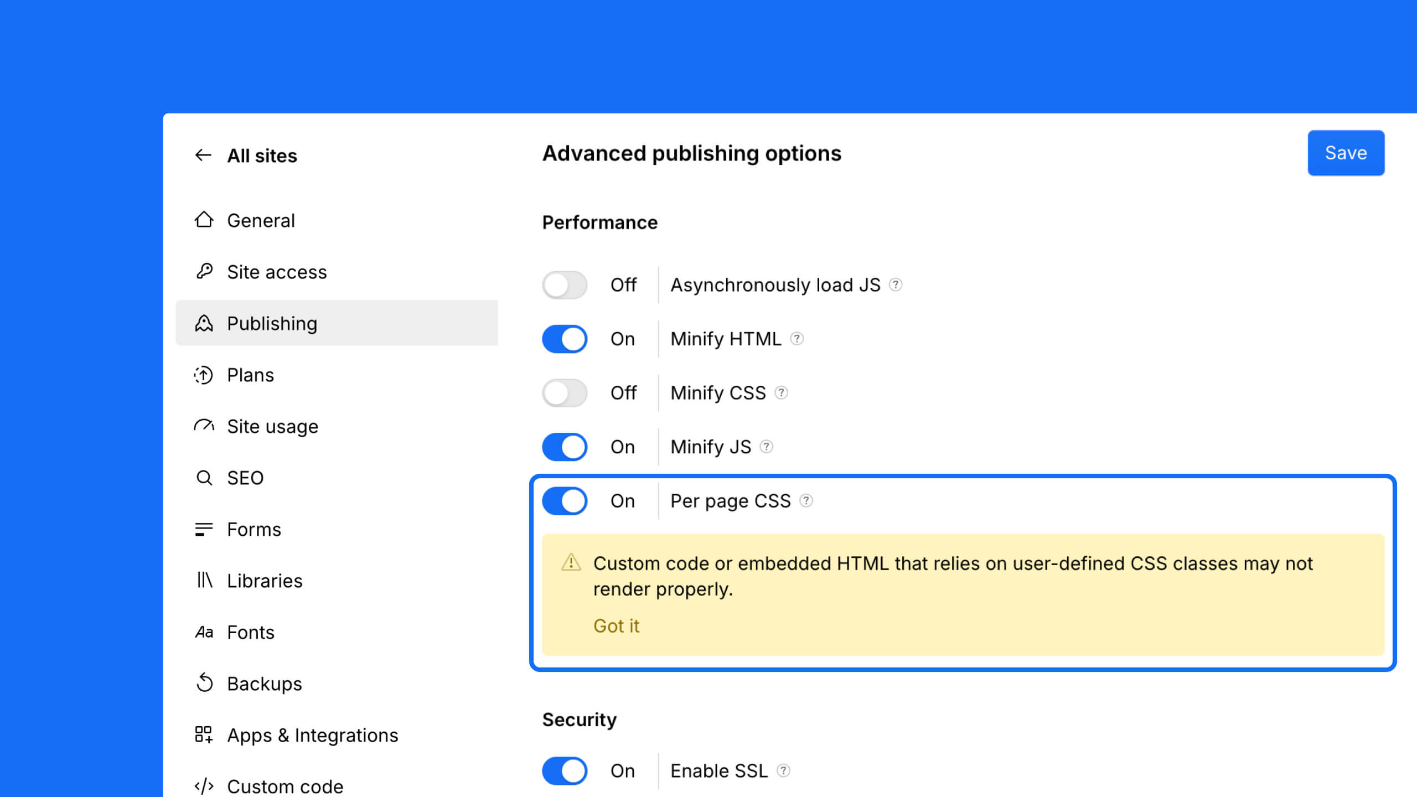Click the Apps & Integrations grid icon
The width and height of the screenshot is (1417, 797).
pos(204,734)
